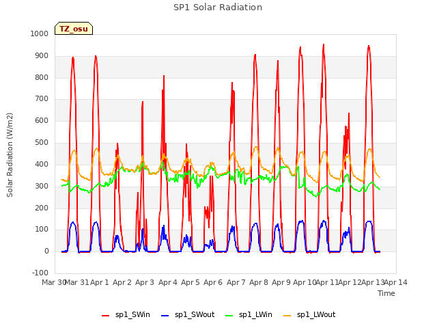
Task: Click the 200 y-axis tick label
Action: pos(42,208)
